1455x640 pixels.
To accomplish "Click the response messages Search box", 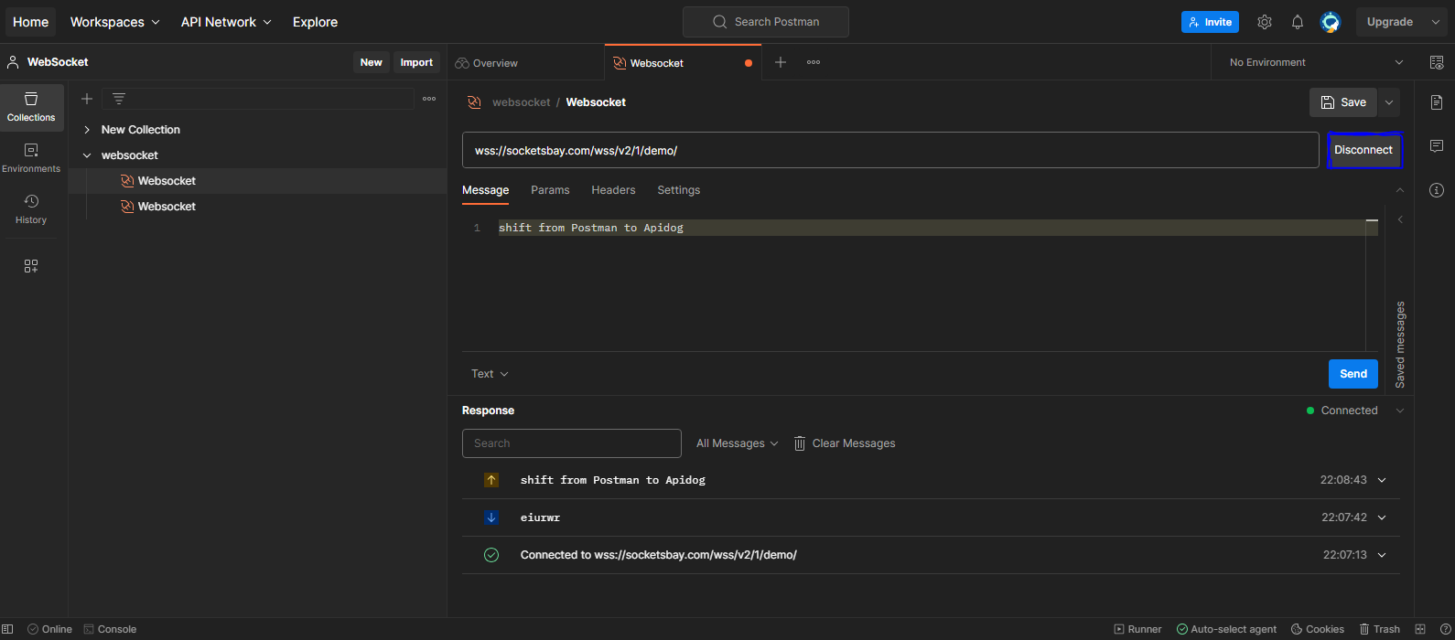I will [572, 443].
